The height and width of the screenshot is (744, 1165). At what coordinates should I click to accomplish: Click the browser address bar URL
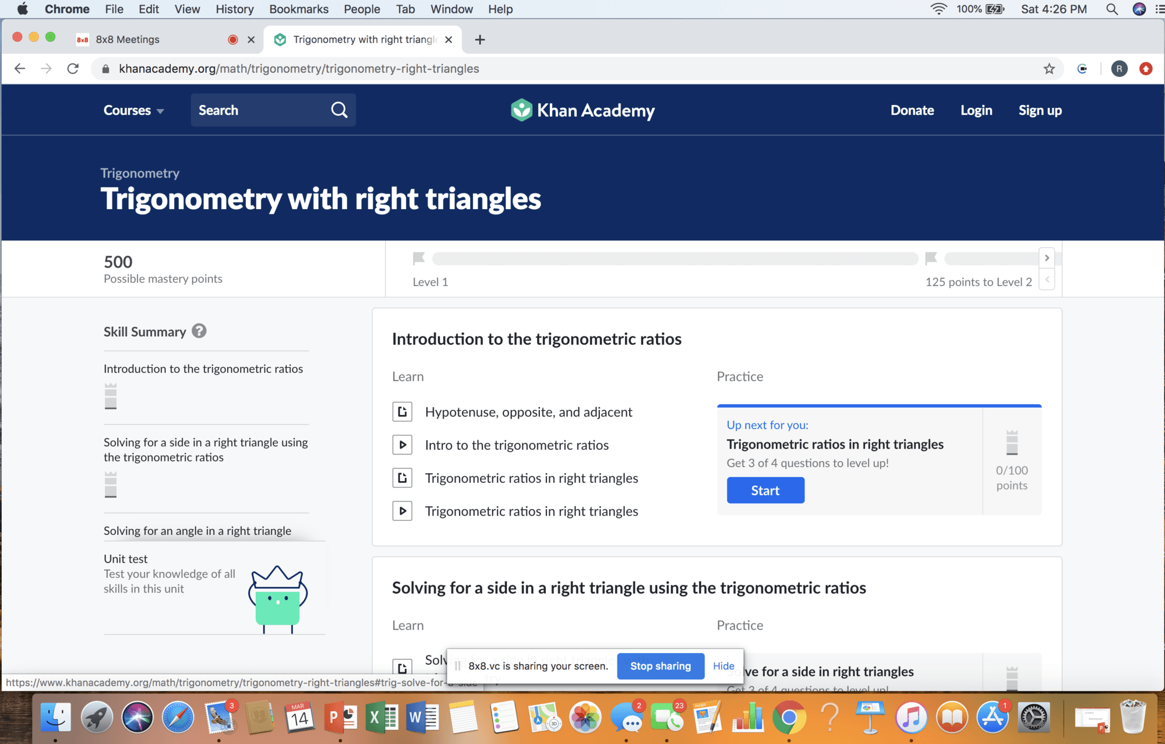tap(299, 69)
